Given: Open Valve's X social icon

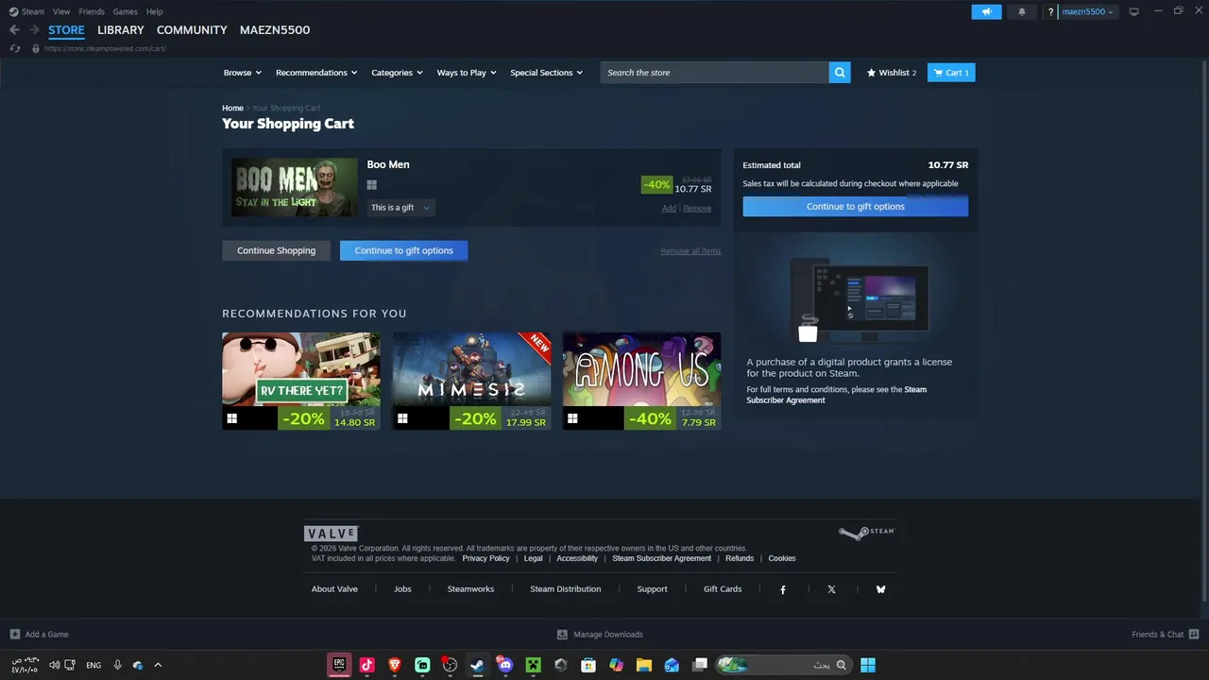Looking at the screenshot, I should point(831,589).
